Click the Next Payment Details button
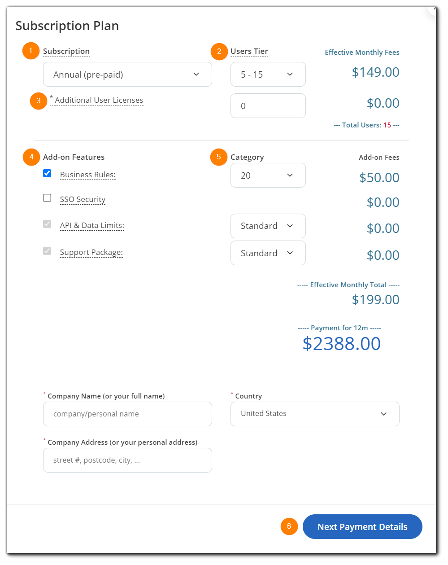 tap(362, 527)
